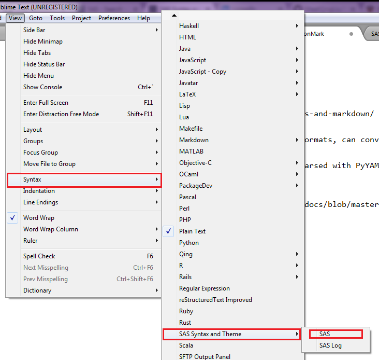Open the Goto menu
Screen dimensions: 379x360
click(36, 18)
